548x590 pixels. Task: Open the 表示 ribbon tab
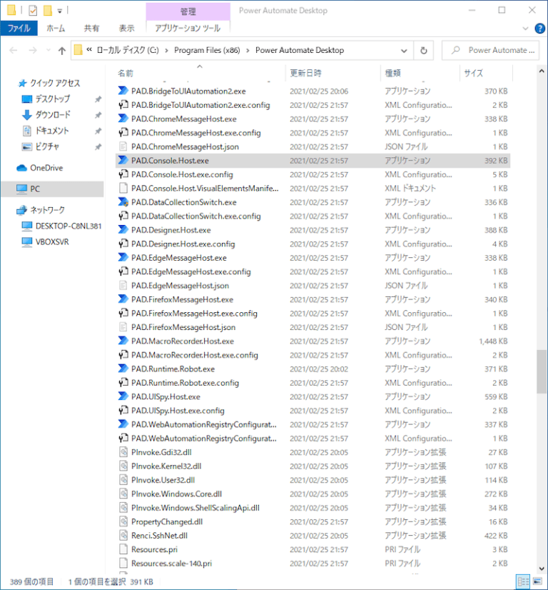click(x=126, y=29)
